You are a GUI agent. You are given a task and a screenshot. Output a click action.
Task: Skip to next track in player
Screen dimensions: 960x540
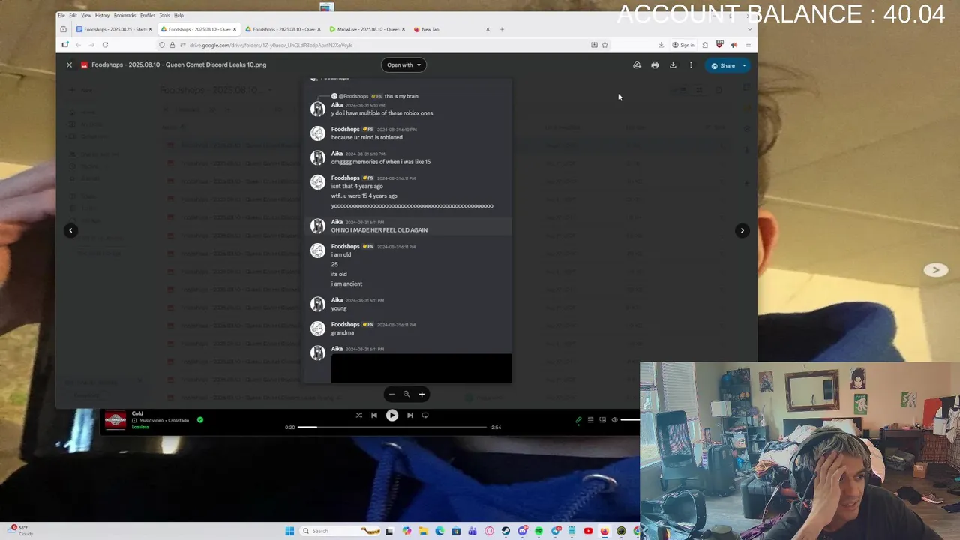409,415
